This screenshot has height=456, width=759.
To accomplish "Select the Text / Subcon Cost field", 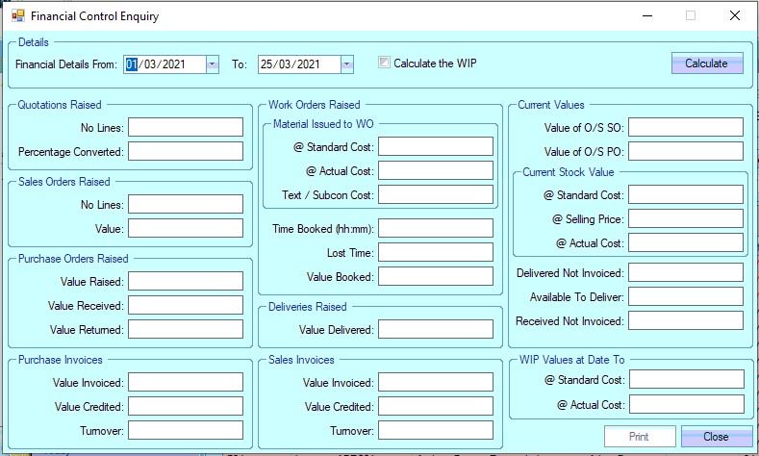I will [x=436, y=194].
